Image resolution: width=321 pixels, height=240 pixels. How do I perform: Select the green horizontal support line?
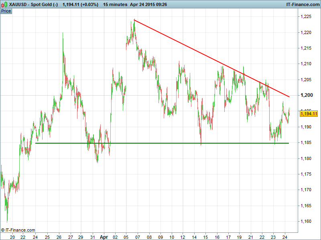160,143
